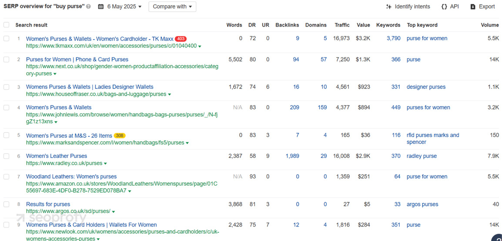Check the box for House of Fraser result
Viewport: 502px width, 241px height.
coord(7,87)
